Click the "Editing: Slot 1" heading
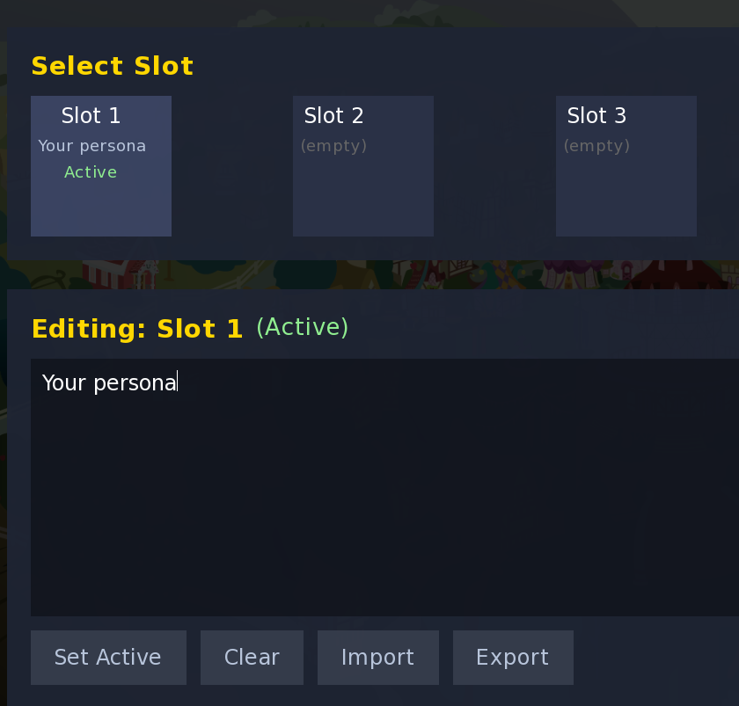Image resolution: width=739 pixels, height=706 pixels. 136,329
